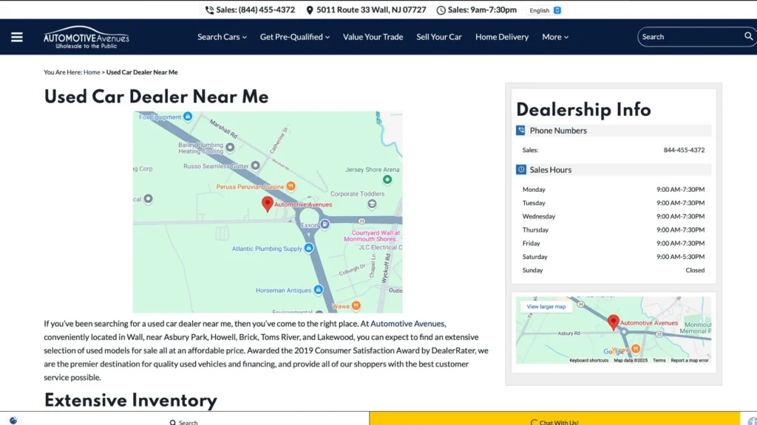
Task: Click the Phone Numbers section phone icon
Action: tap(520, 131)
